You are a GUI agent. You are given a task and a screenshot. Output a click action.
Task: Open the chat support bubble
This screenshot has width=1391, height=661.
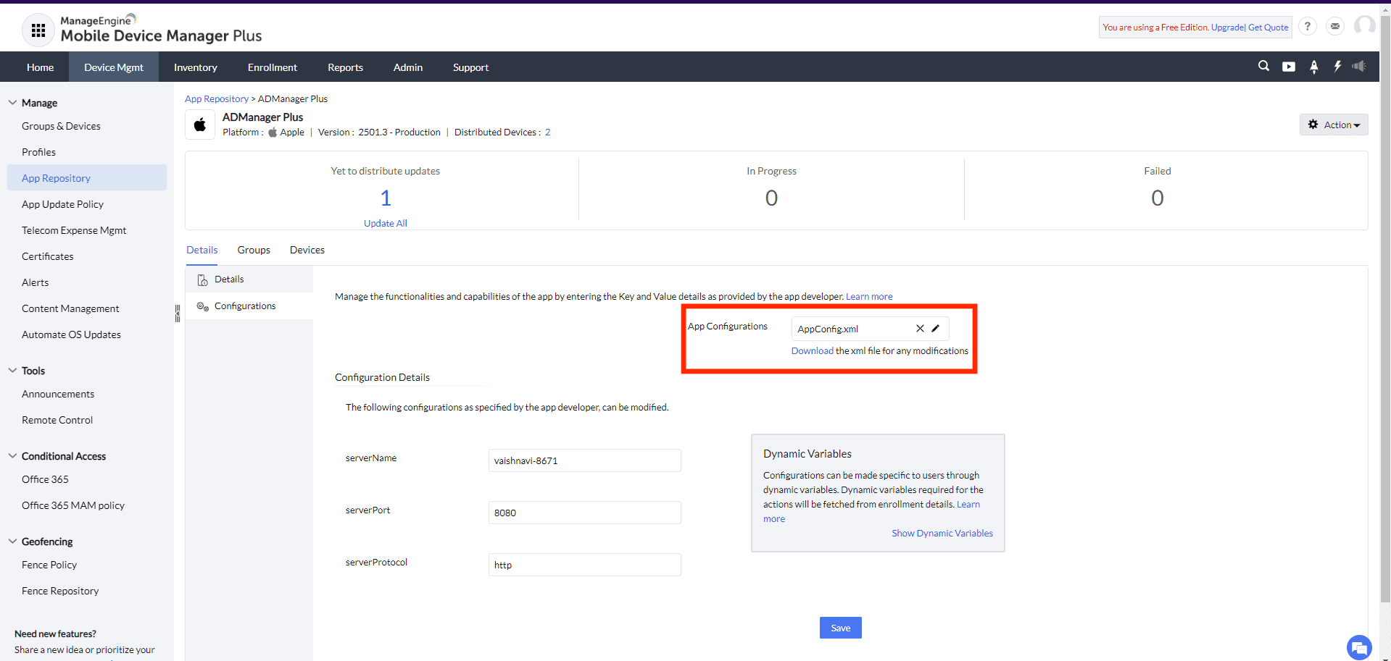tap(1358, 648)
